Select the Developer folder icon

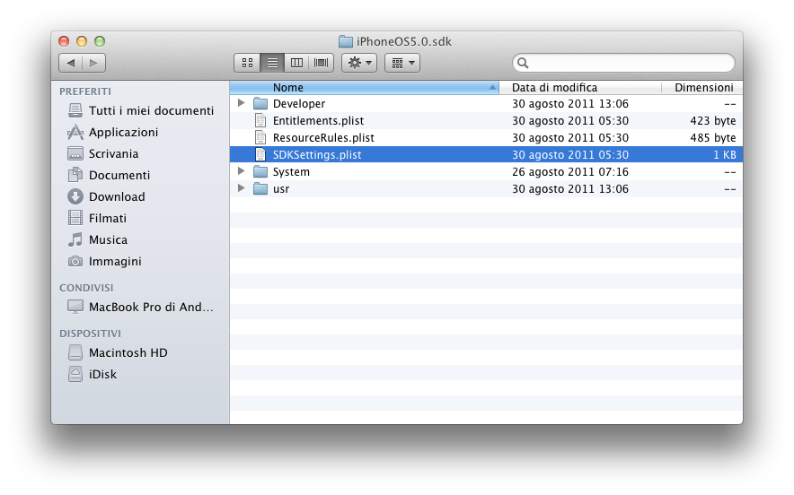260,104
